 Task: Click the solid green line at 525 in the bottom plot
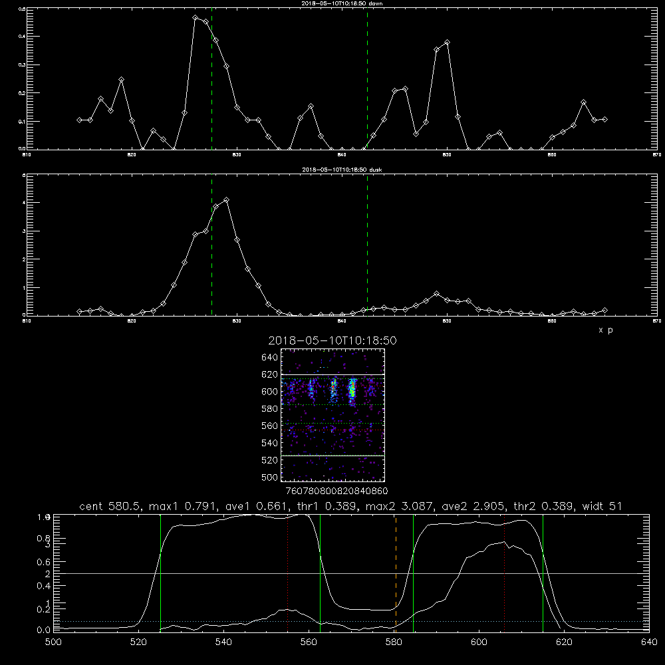(160, 572)
